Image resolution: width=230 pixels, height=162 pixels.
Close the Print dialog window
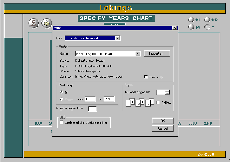coord(174,28)
